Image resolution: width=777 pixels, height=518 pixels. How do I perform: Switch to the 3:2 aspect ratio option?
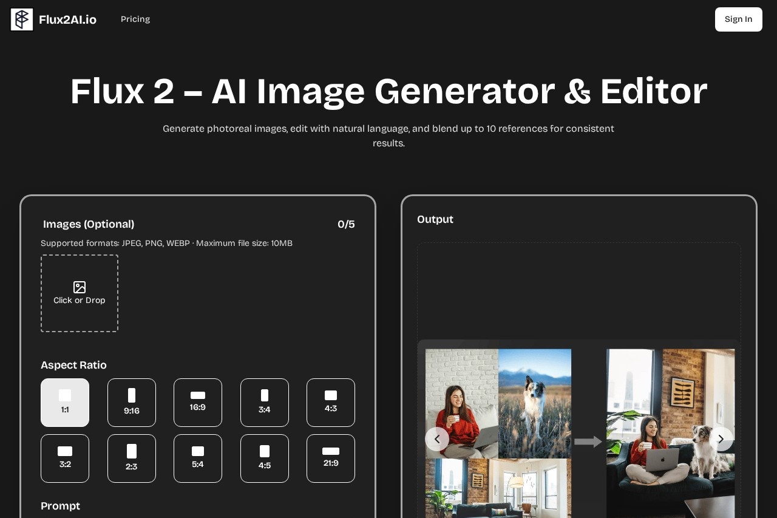point(65,458)
